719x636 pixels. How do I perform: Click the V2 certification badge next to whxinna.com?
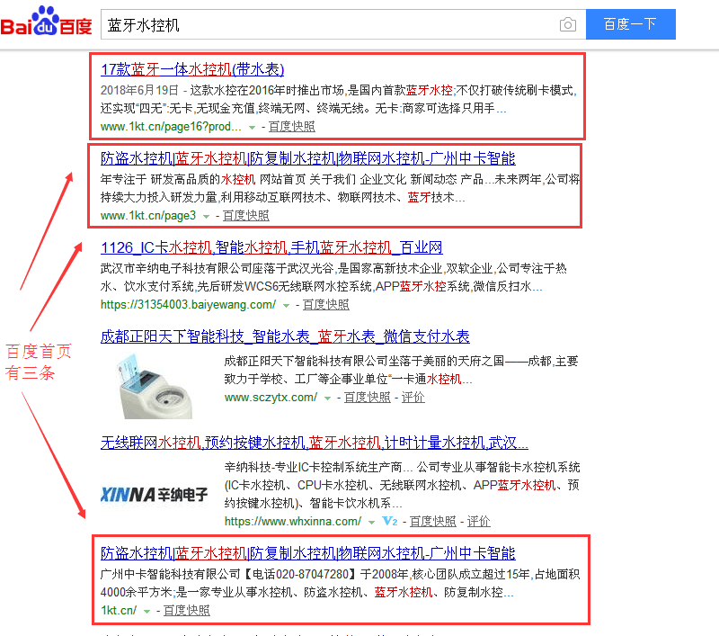(390, 520)
